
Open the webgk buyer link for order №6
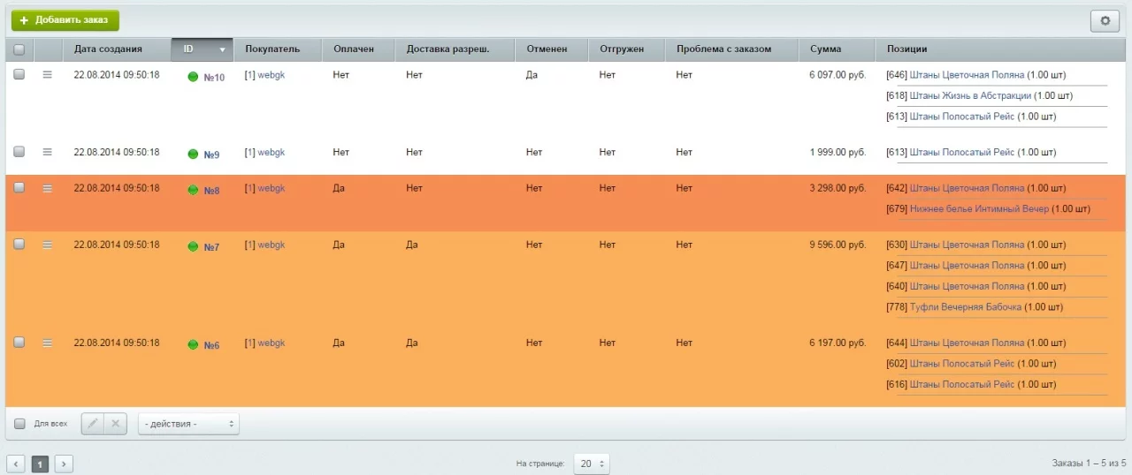point(271,343)
